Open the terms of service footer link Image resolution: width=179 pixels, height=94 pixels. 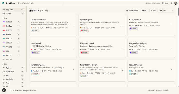[159, 91]
